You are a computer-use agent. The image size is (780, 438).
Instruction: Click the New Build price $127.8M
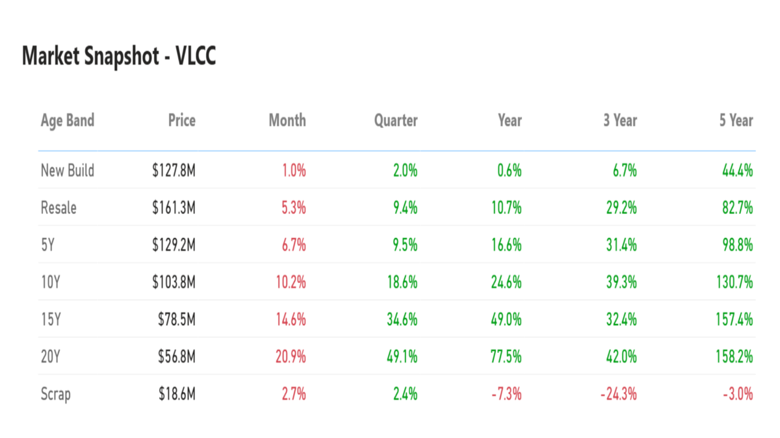[172, 171]
